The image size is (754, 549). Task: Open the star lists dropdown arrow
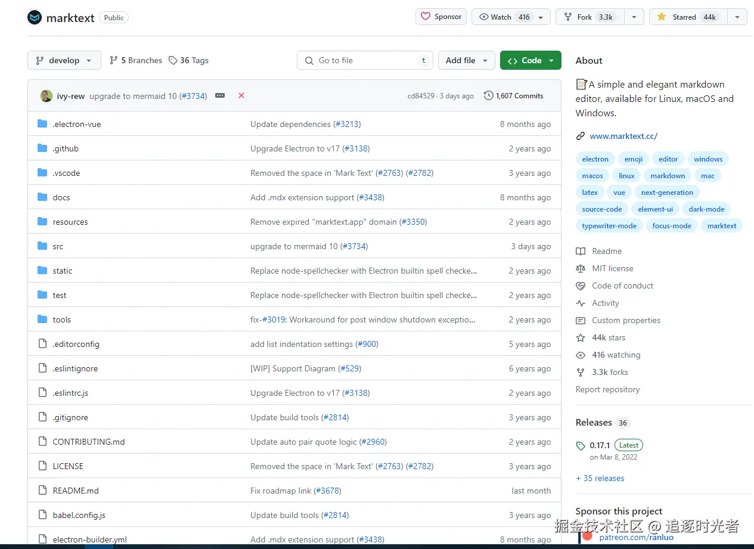pos(737,17)
